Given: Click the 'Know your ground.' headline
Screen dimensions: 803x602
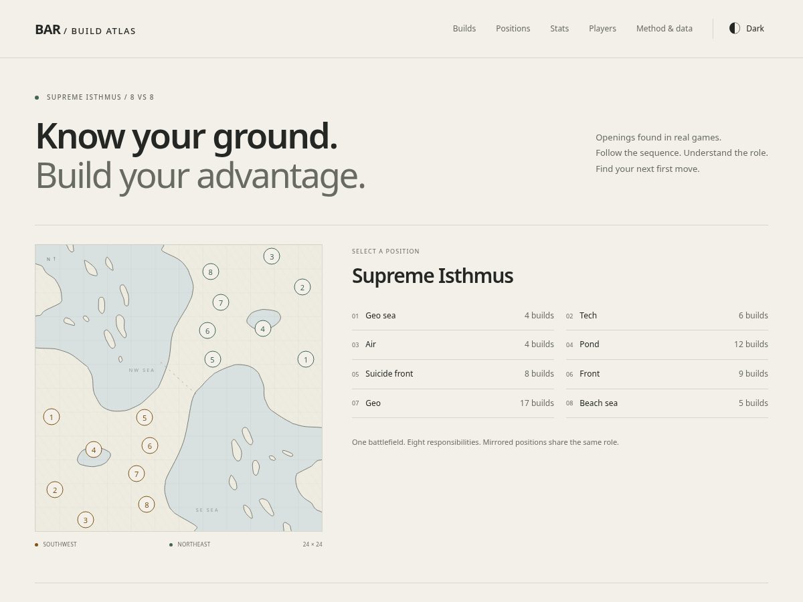Looking at the screenshot, I should tap(186, 136).
